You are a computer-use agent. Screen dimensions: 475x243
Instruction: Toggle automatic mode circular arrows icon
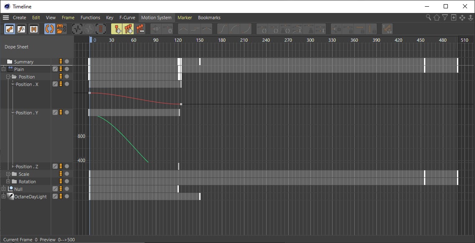pos(49,29)
